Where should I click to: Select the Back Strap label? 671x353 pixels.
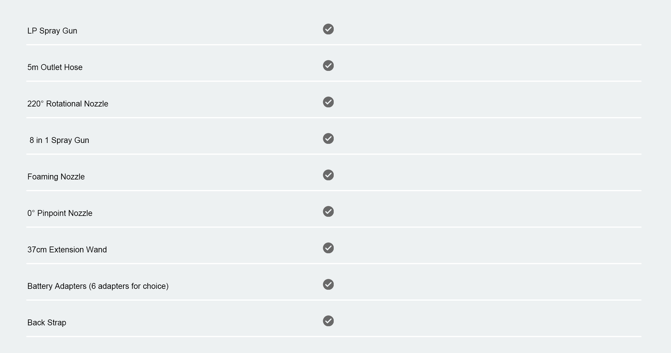click(47, 323)
